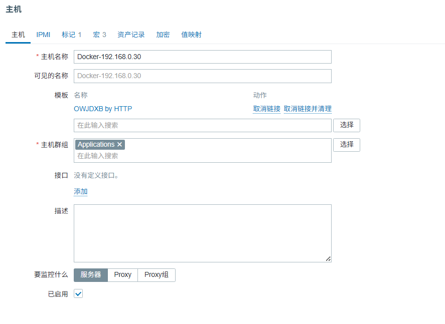Open the OWJDXB by HTTP template link
Viewport: 445px width, 324px height.
(x=103, y=109)
